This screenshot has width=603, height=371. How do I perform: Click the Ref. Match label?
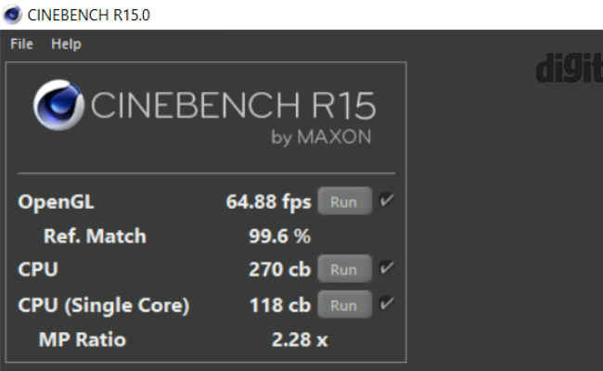click(x=95, y=237)
